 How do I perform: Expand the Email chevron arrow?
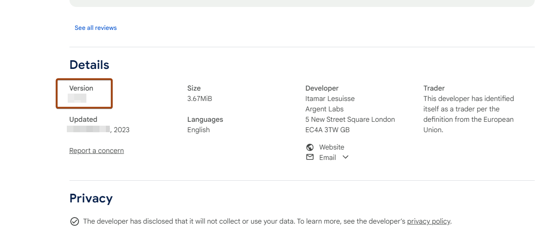346,157
